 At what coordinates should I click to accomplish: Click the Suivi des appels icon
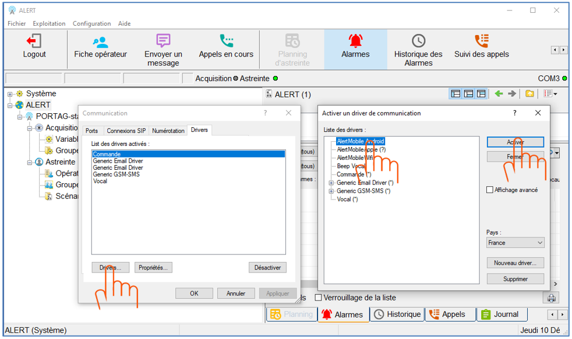click(481, 41)
